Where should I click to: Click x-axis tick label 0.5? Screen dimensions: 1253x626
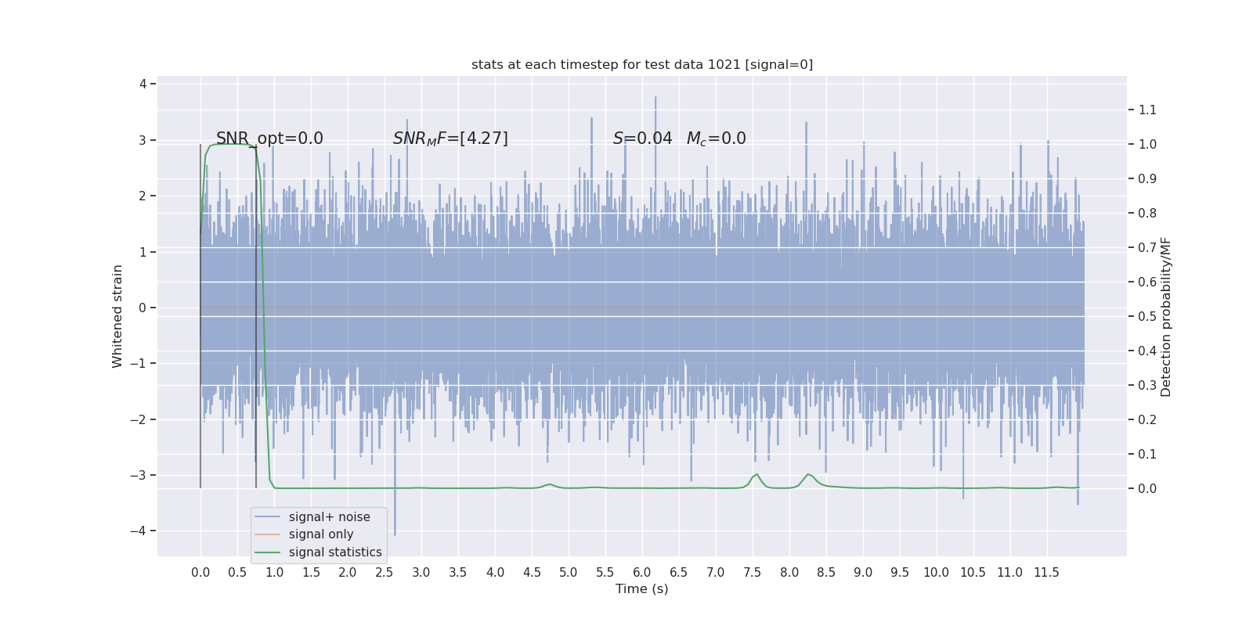(x=237, y=572)
